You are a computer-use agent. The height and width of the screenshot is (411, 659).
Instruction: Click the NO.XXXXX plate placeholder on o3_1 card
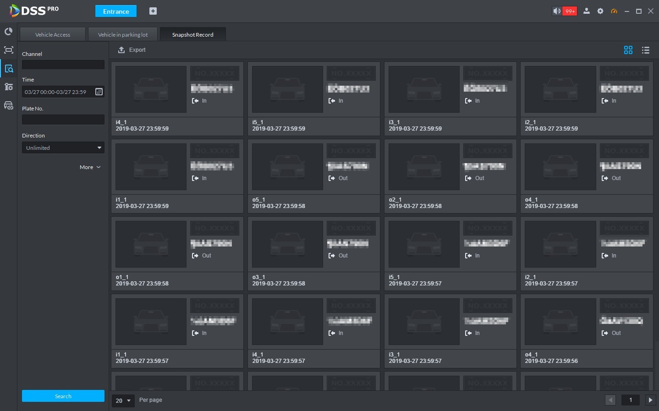pos(351,228)
